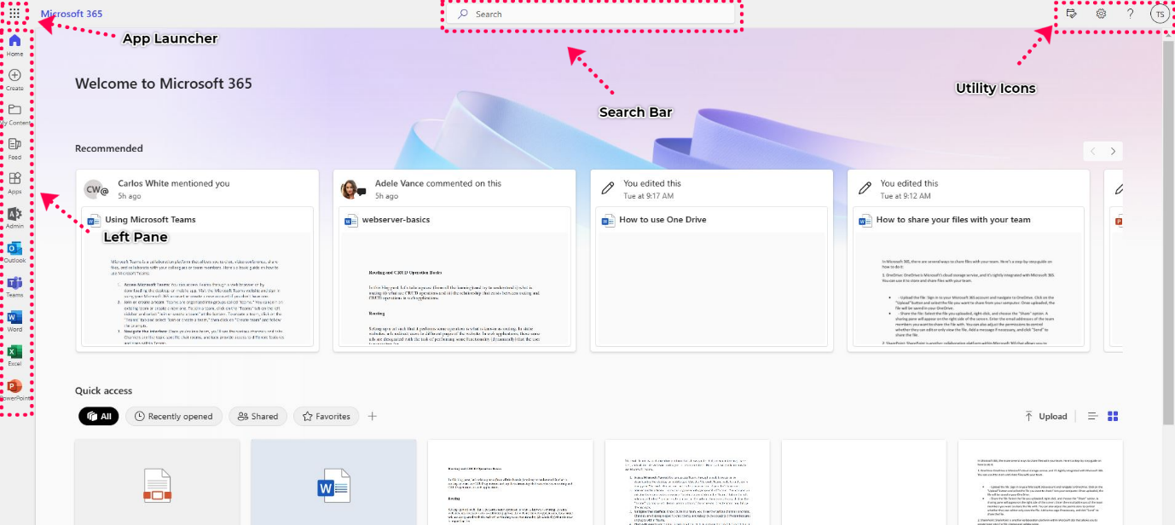Launch Word from the left pane

14,320
